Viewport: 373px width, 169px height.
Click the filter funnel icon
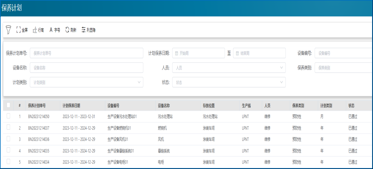click(x=9, y=30)
